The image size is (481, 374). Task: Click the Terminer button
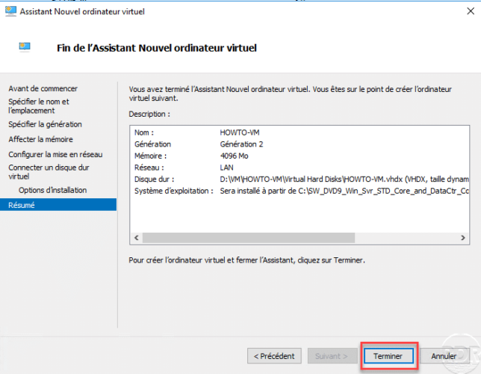pyautogui.click(x=388, y=356)
